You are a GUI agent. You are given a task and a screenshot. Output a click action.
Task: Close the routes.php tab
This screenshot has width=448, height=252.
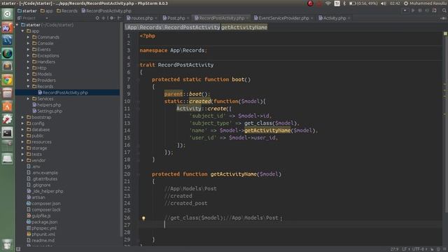[156, 18]
